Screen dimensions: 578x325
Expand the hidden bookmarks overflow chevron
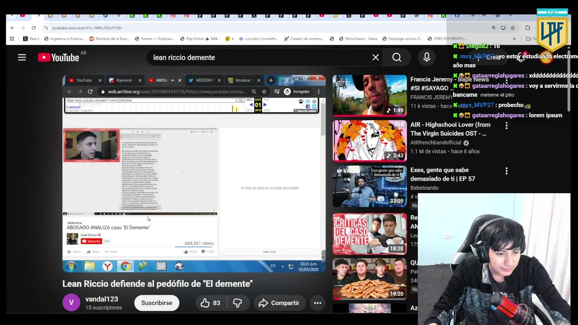[514, 38]
